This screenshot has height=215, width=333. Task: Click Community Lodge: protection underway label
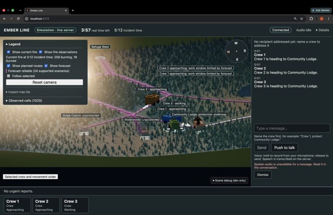tap(199, 114)
